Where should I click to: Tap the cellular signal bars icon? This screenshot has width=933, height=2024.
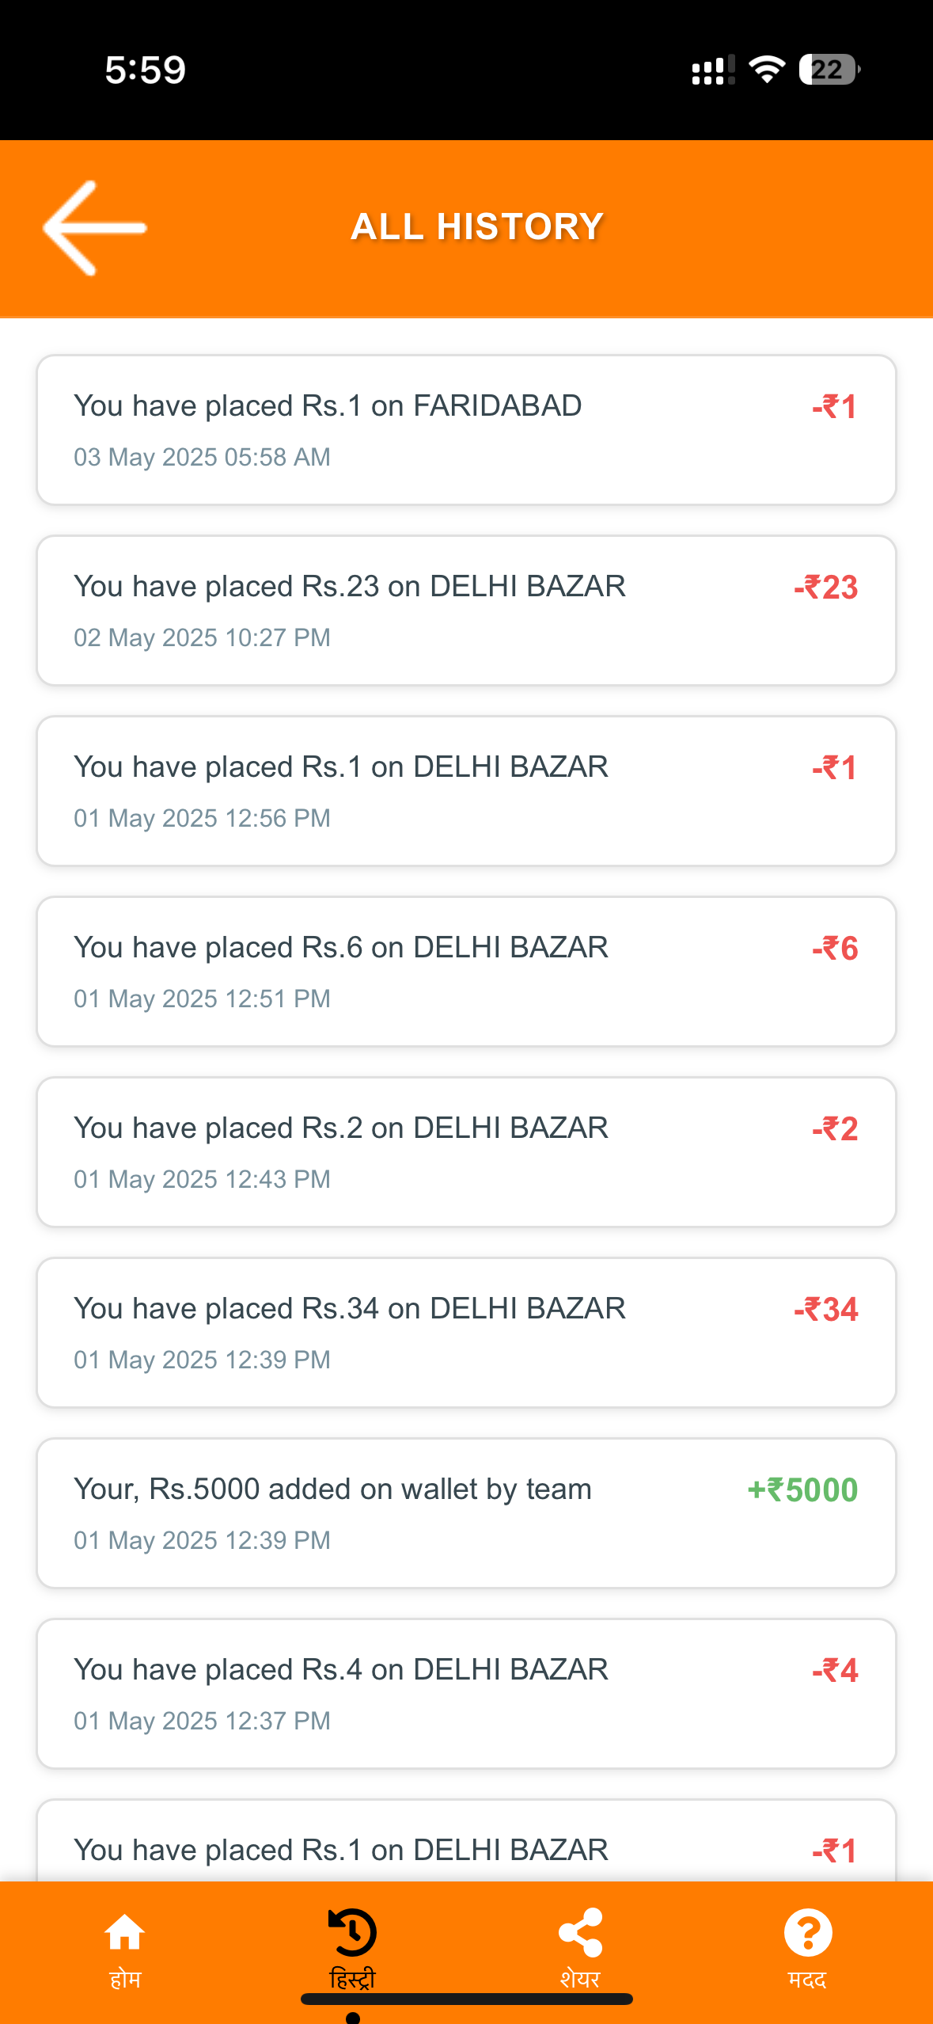(713, 70)
